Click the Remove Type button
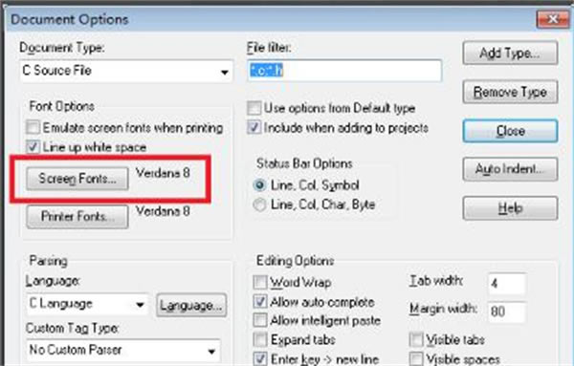 pos(510,92)
